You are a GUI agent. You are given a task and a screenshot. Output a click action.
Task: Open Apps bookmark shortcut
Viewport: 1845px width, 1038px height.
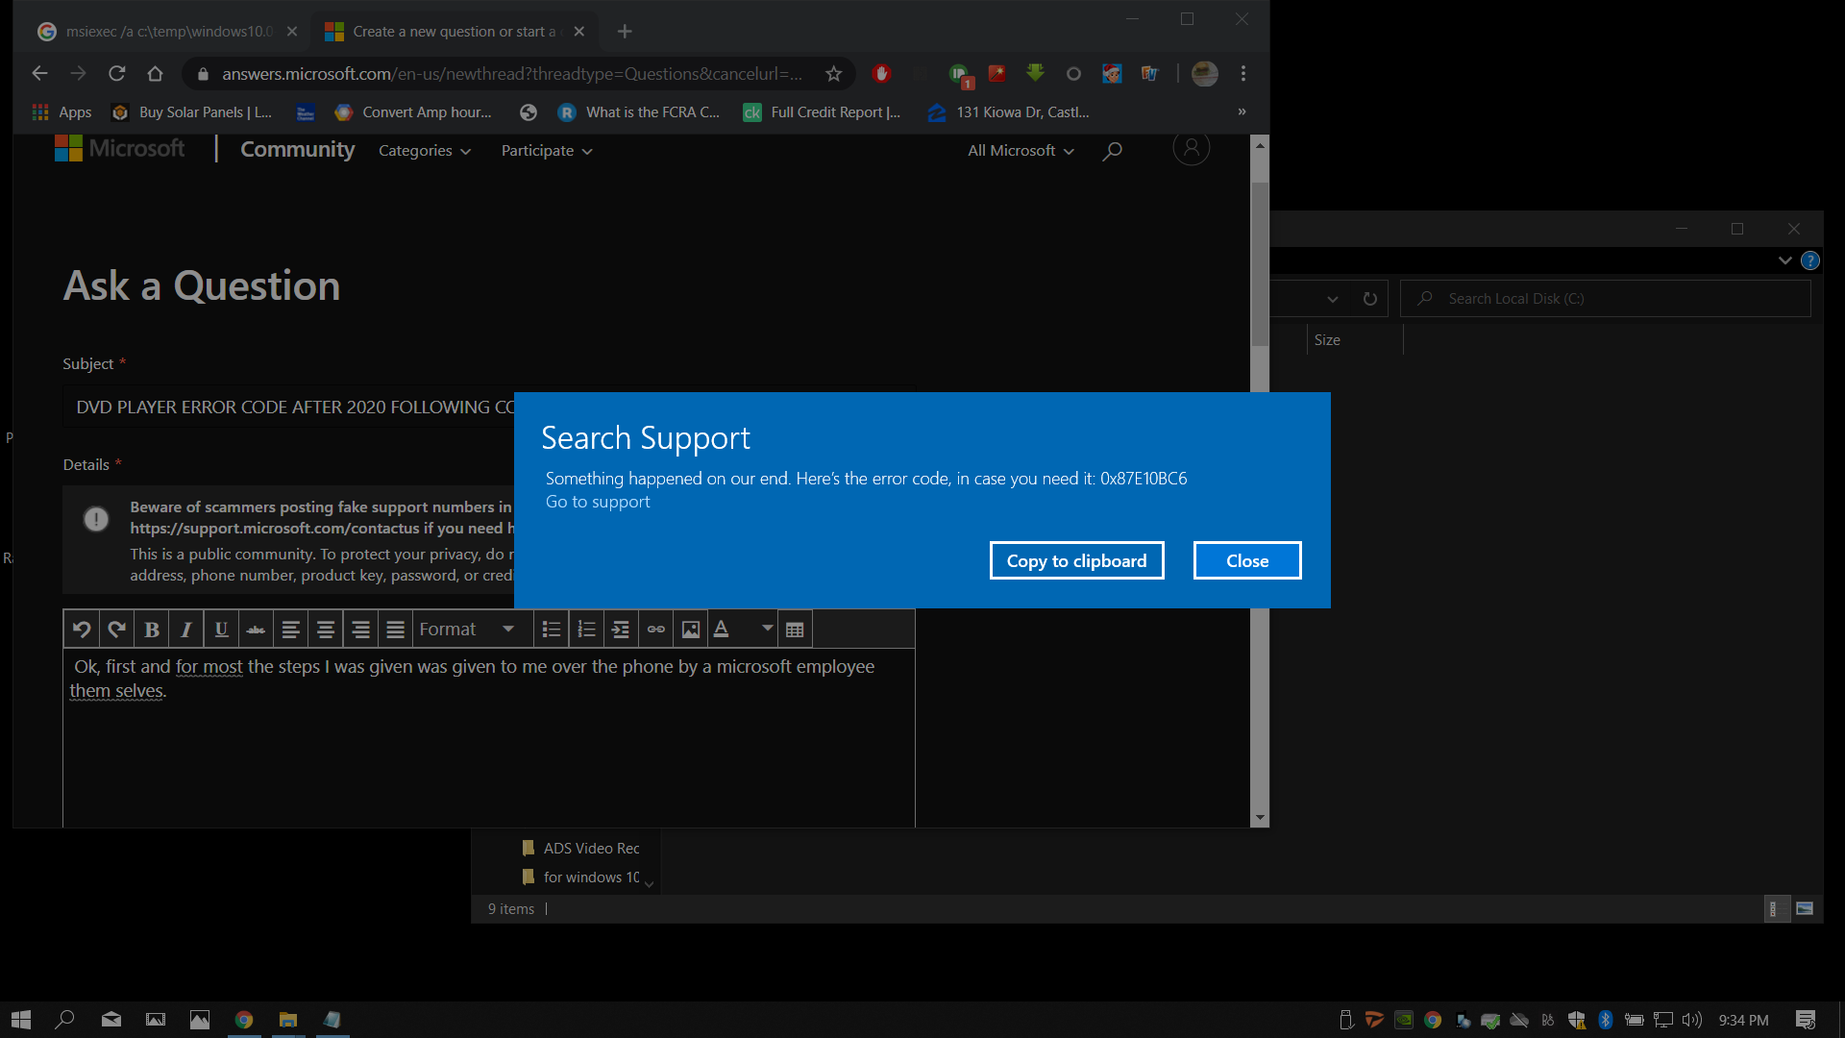pyautogui.click(x=62, y=112)
